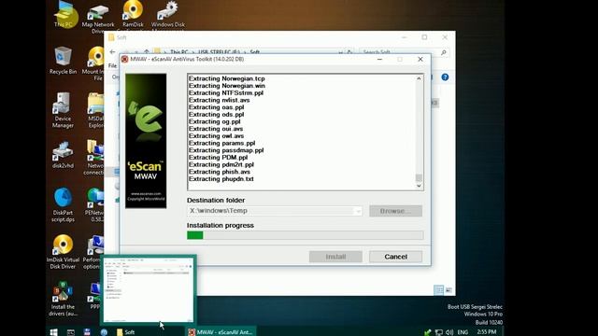Click the Cancel button in installer
598x336 pixels.
(x=395, y=257)
